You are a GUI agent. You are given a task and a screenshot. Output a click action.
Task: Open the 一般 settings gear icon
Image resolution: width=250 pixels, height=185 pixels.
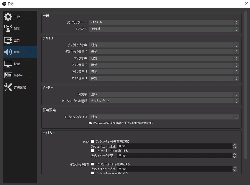pos(8,17)
